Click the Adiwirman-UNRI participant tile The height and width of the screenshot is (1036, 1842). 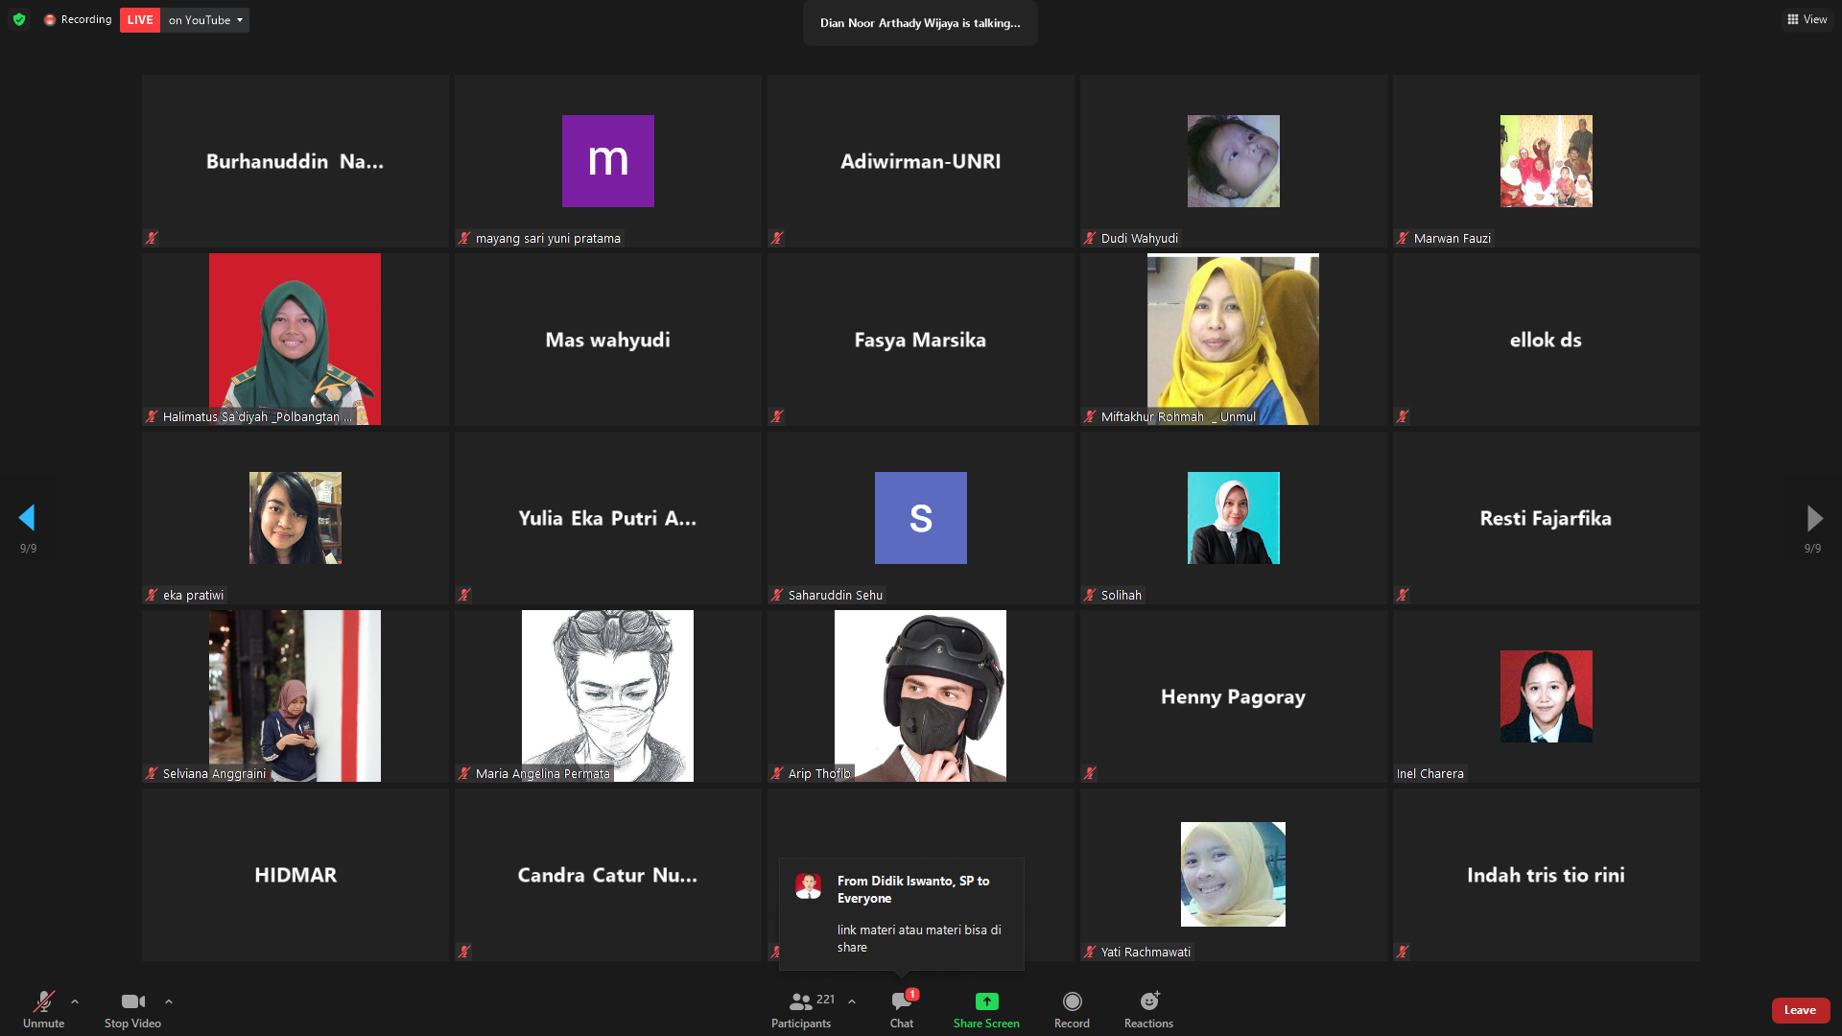921,161
